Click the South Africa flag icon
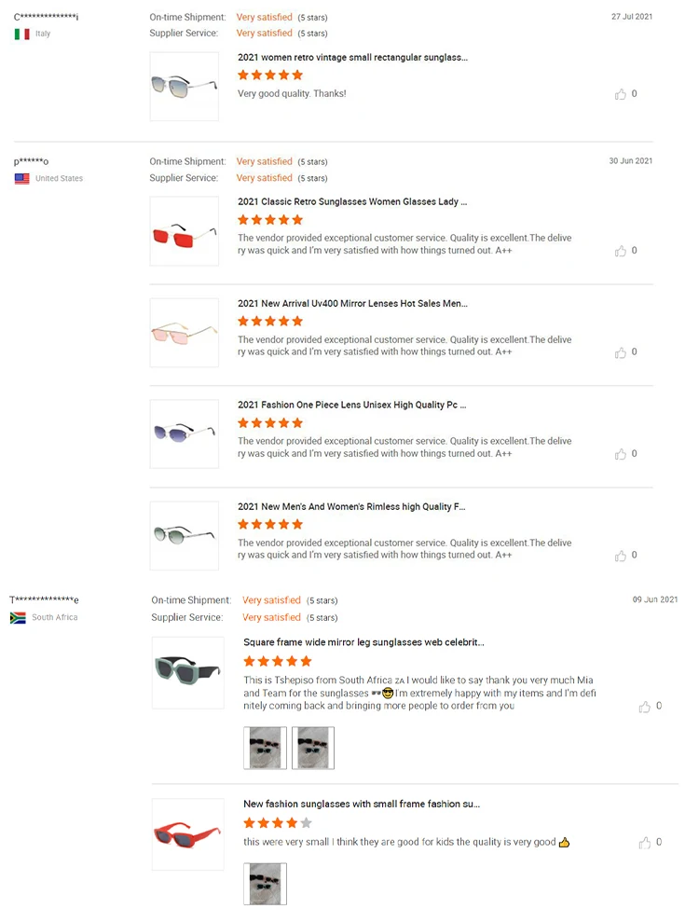 click(x=18, y=618)
